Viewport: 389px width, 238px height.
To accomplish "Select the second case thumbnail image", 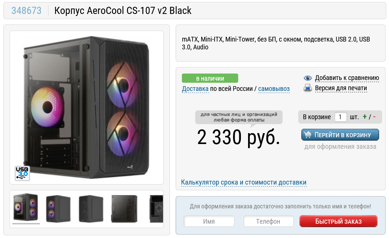I will (59, 208).
